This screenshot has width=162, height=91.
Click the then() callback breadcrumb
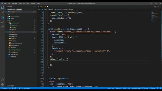click(x=68, y=10)
